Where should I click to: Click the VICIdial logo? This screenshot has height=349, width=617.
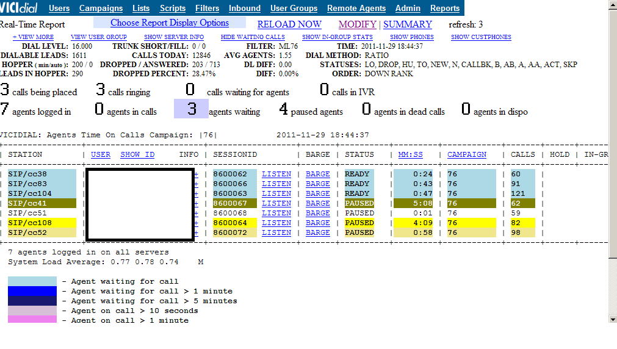coord(19,7)
